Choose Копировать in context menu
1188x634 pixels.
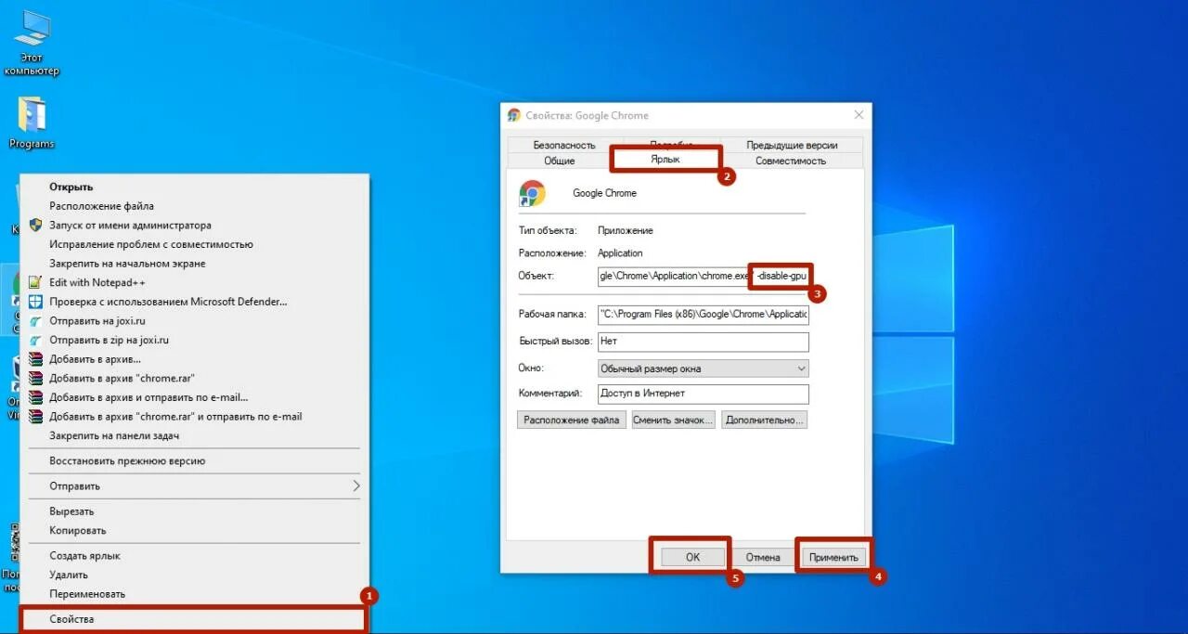(195, 530)
